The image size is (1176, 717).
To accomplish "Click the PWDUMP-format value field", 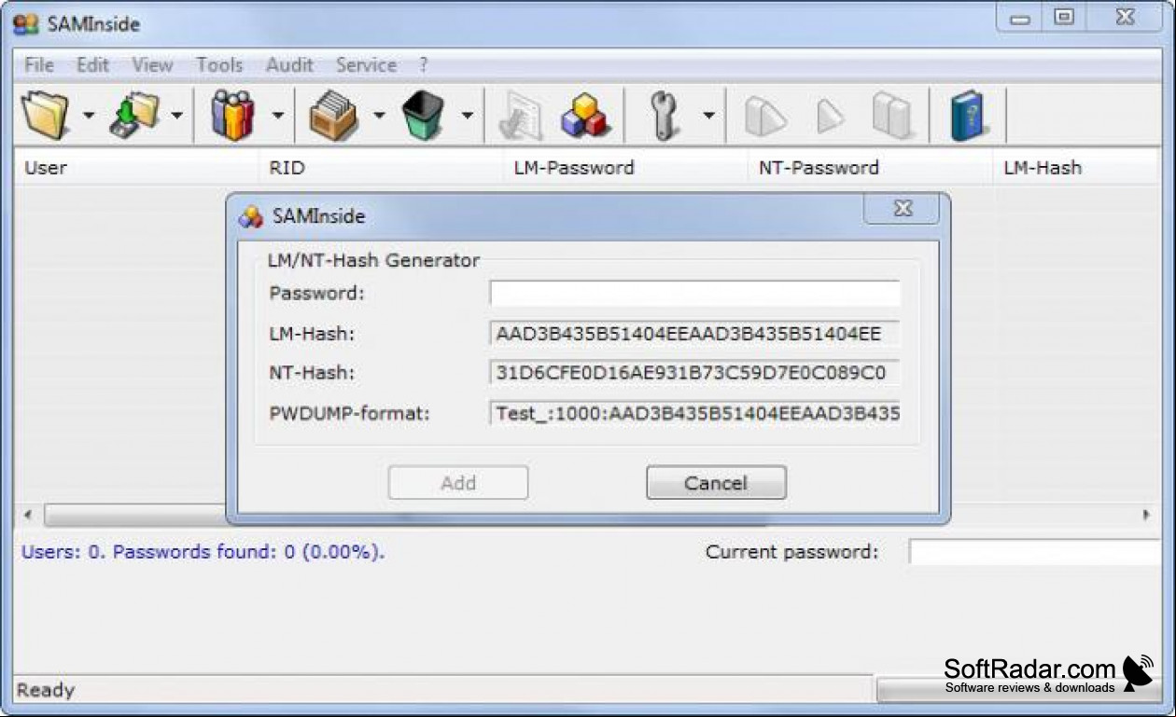I will [x=694, y=412].
